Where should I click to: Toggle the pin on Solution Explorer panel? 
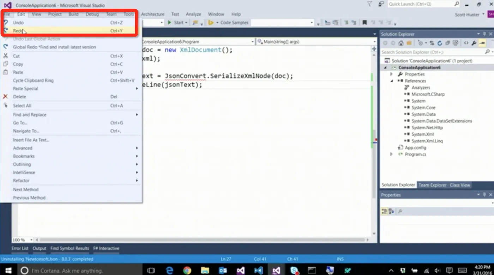click(485, 34)
